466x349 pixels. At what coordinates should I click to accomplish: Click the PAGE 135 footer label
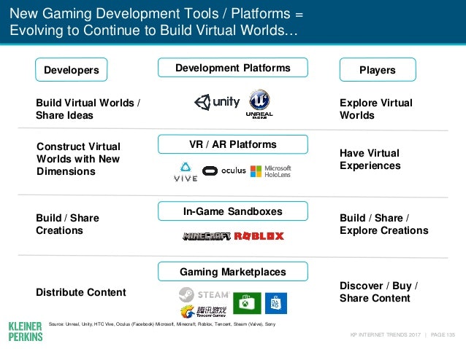443,334
